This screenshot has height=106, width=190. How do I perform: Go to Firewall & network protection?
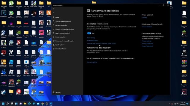click(64, 29)
